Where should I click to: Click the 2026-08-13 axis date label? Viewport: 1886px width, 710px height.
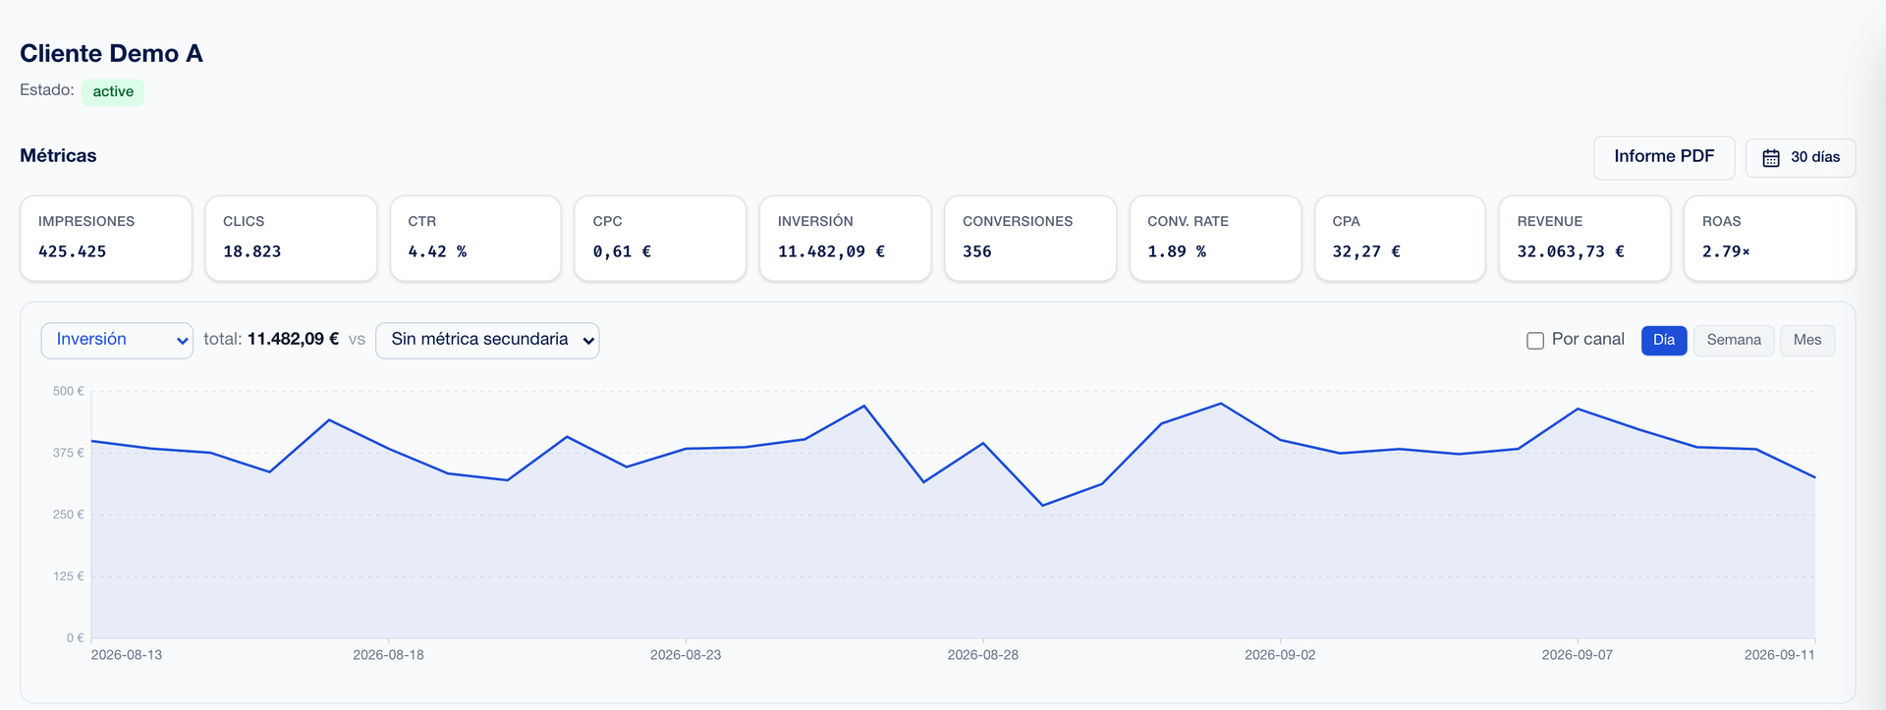coord(127,655)
